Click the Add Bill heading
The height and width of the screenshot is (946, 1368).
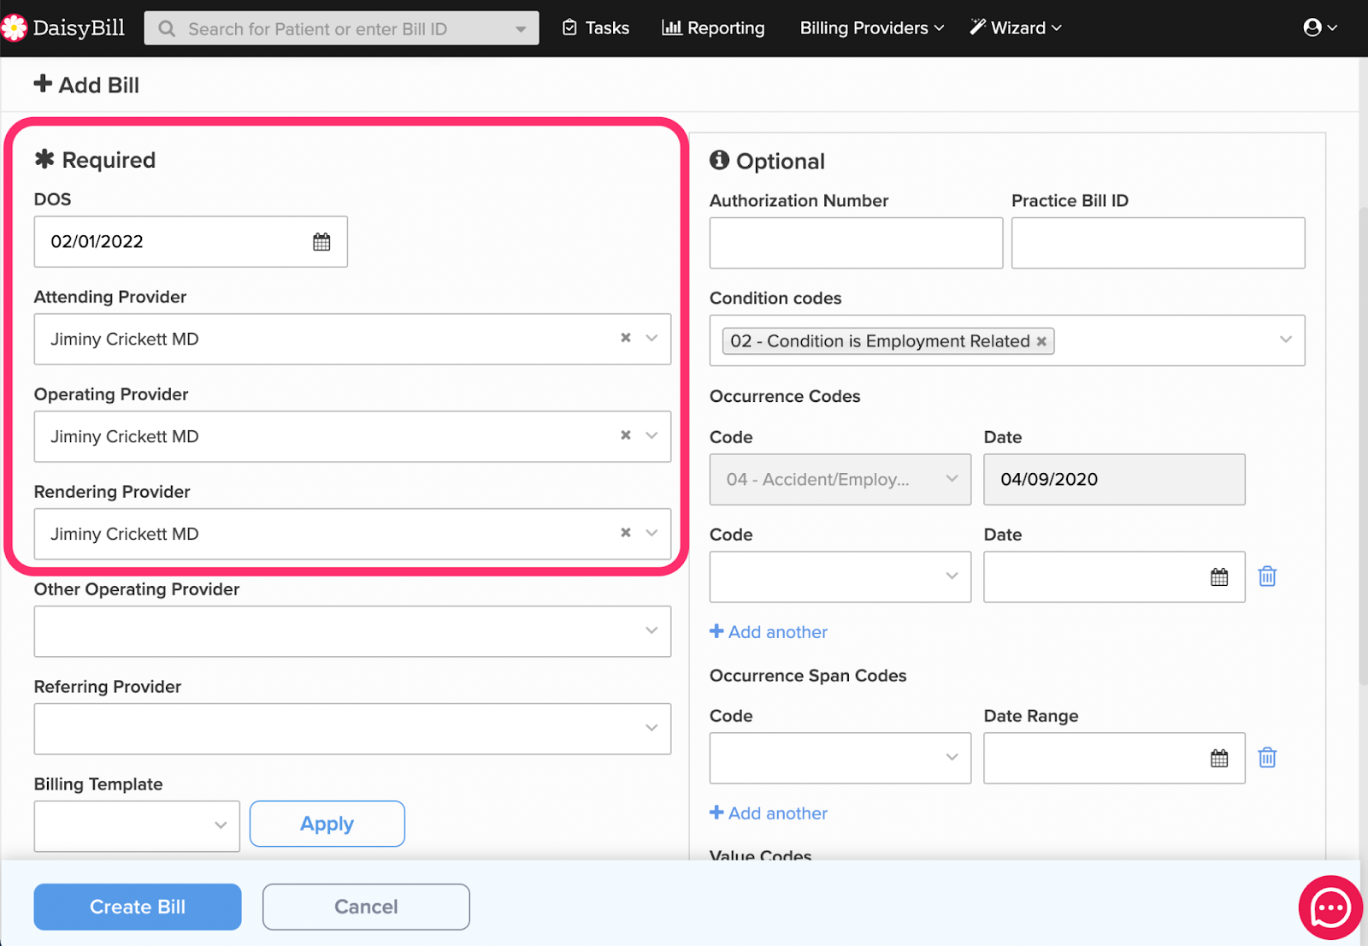86,85
